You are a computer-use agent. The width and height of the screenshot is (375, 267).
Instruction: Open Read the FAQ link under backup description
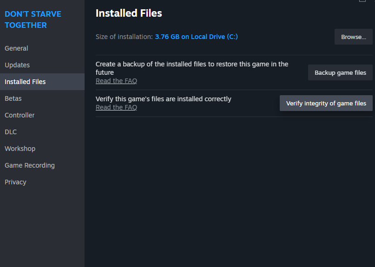tap(116, 81)
